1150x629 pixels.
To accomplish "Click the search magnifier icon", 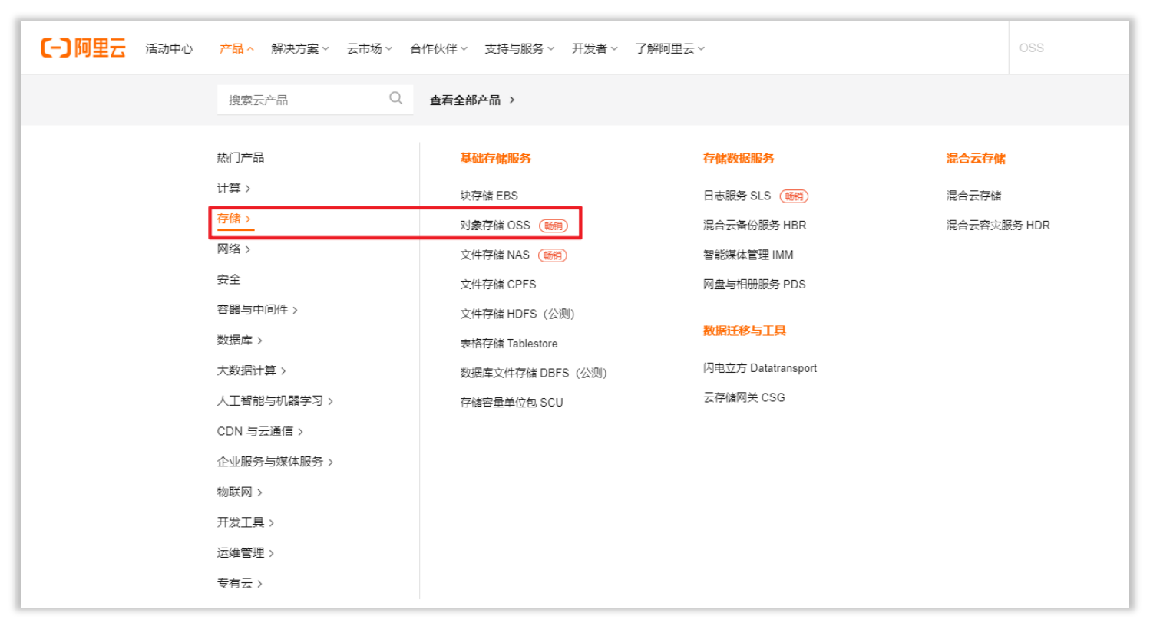I will click(x=395, y=98).
